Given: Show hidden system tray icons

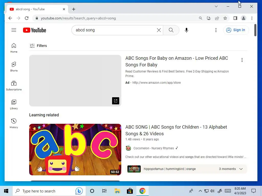Looking at the screenshot, I should pyautogui.click(x=200, y=191).
